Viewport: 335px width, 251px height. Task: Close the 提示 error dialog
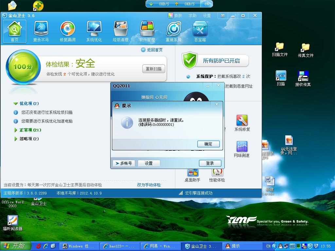[x=217, y=104]
